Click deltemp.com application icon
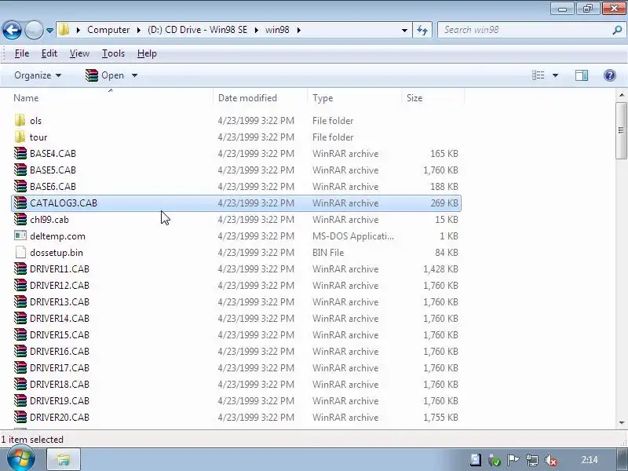The image size is (628, 471). [20, 236]
